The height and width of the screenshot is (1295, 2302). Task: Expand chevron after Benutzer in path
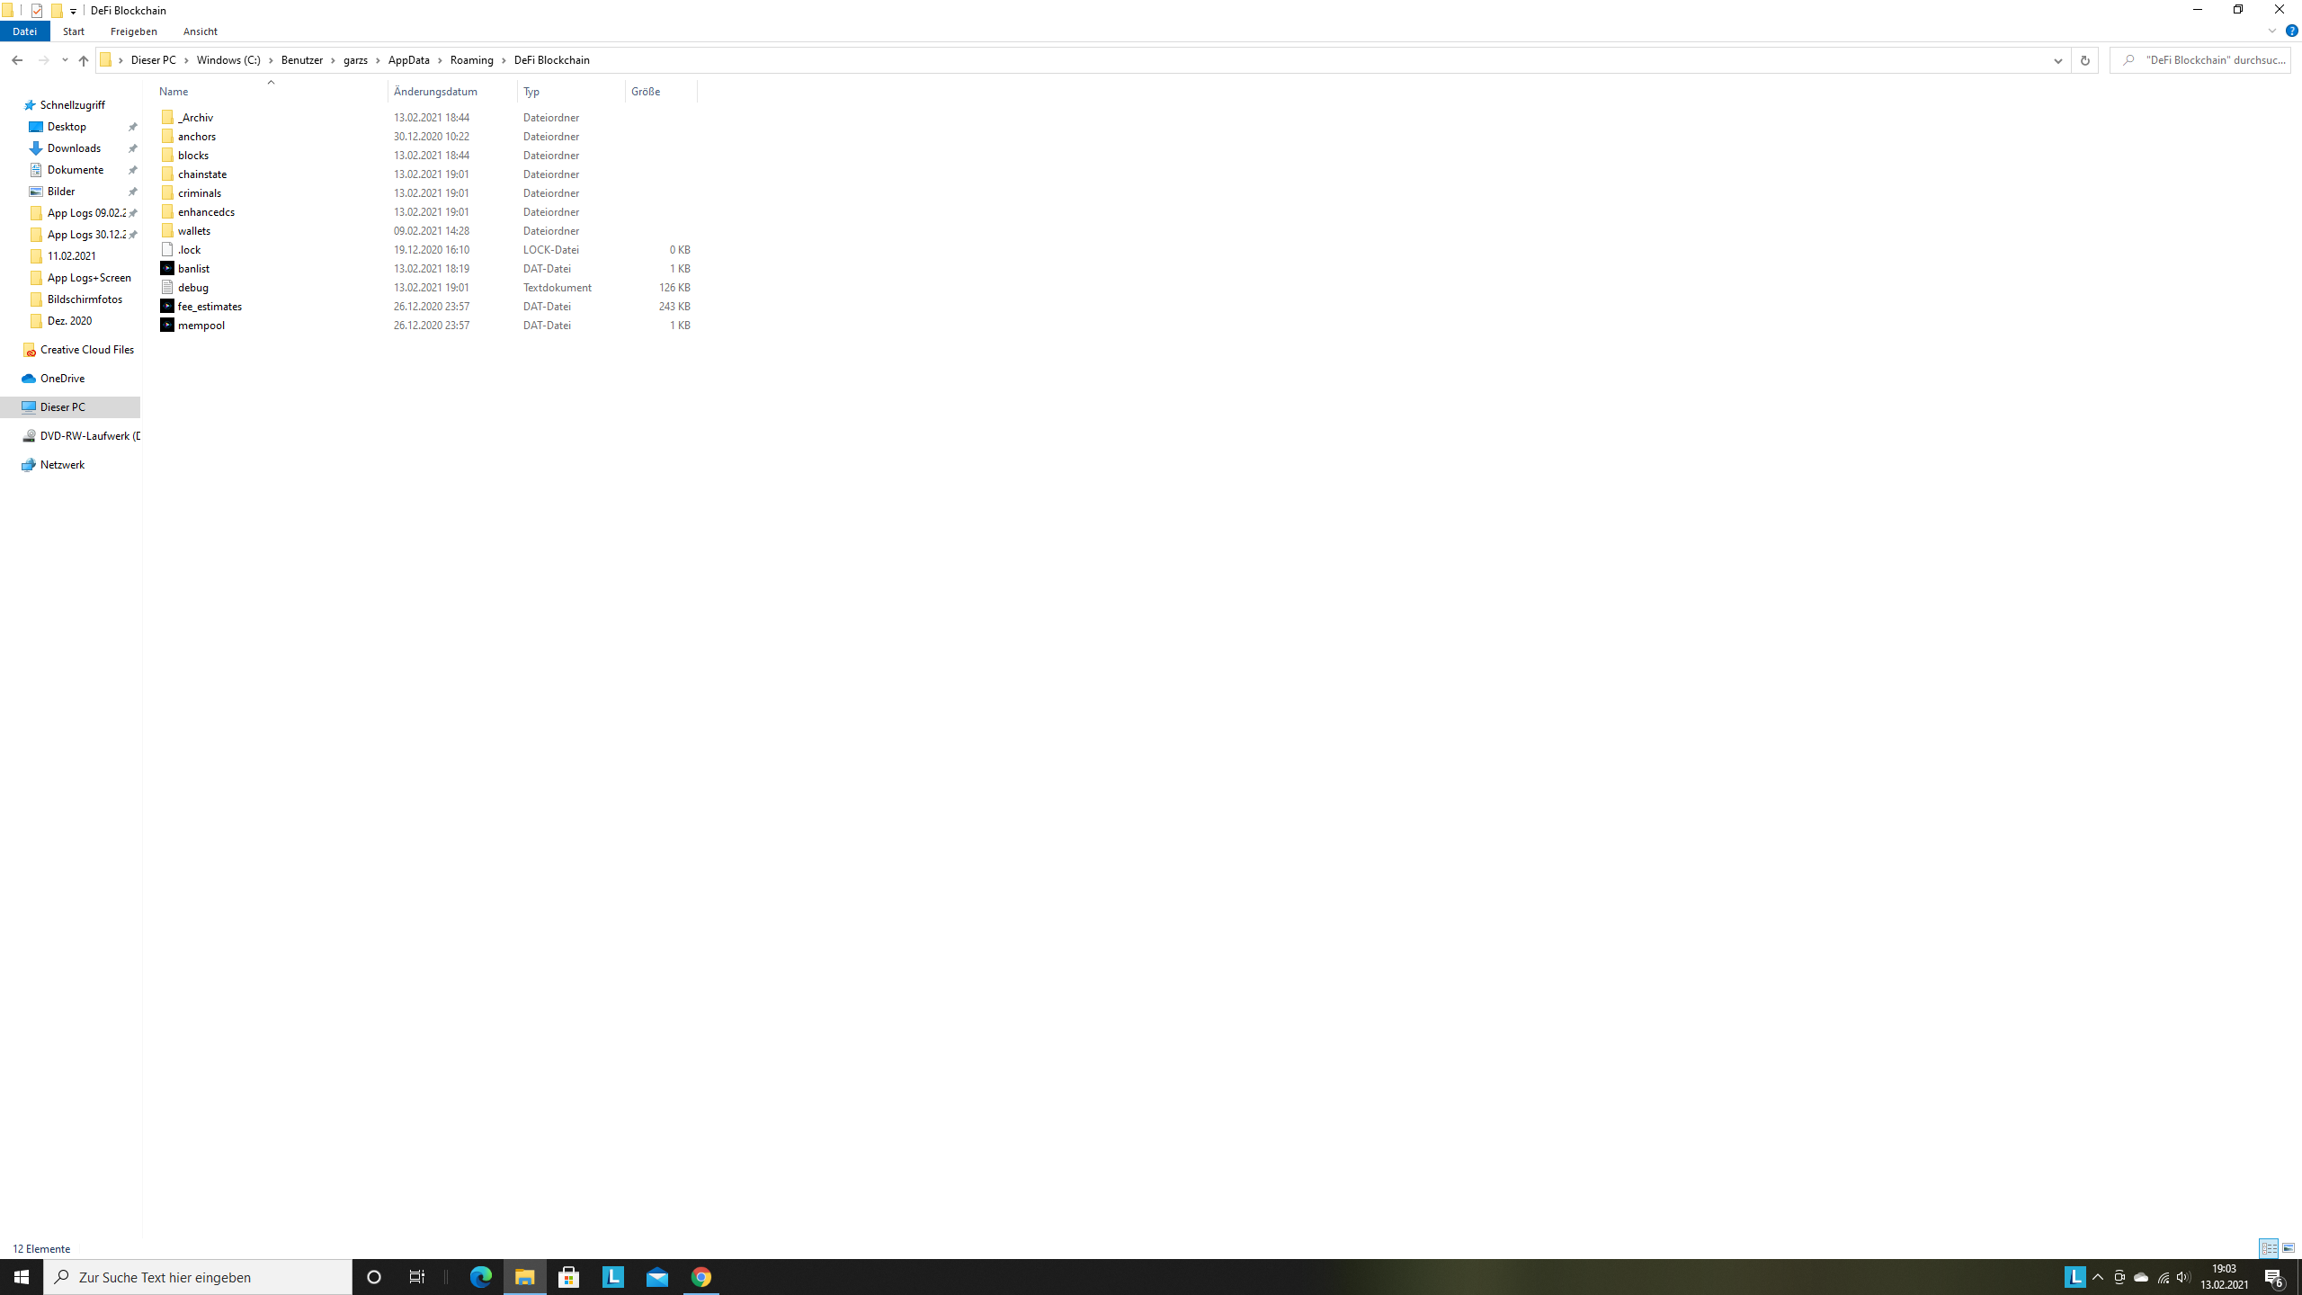(333, 60)
